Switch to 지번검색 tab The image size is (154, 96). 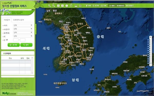(x=7, y=20)
